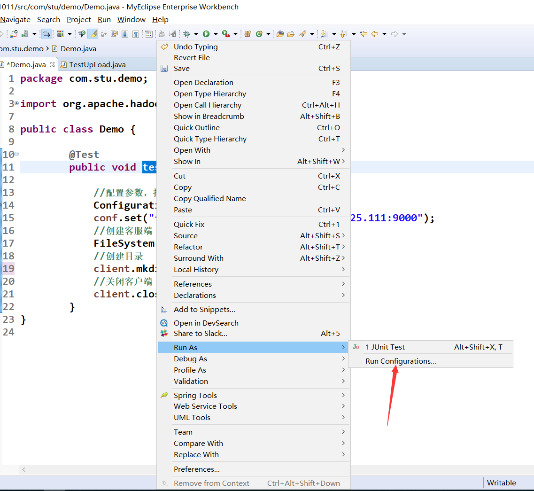Toggle Mark Occurrences highlighter button
This screenshot has width=534, height=491.
pyautogui.click(x=93, y=34)
